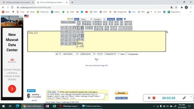Insert the large product pi symbol
194x109 pixels.
pyautogui.click(x=82, y=28)
